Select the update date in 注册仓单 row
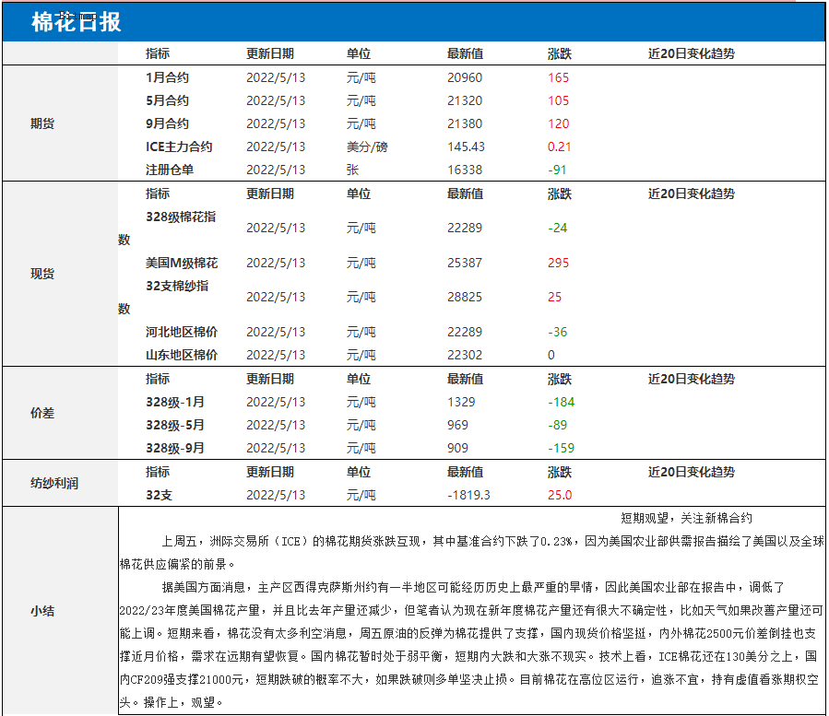829x716 pixels. (x=276, y=170)
